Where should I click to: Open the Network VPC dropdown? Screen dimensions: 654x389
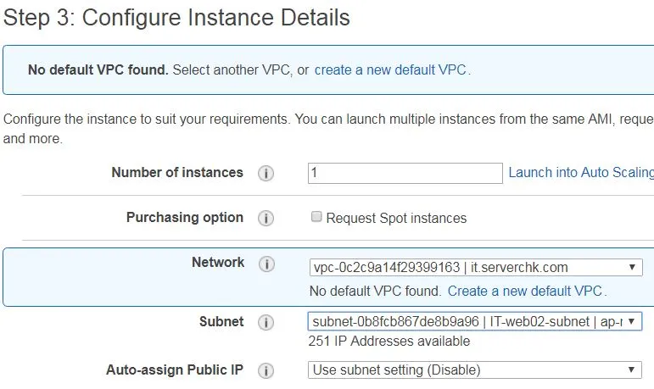coord(476,267)
